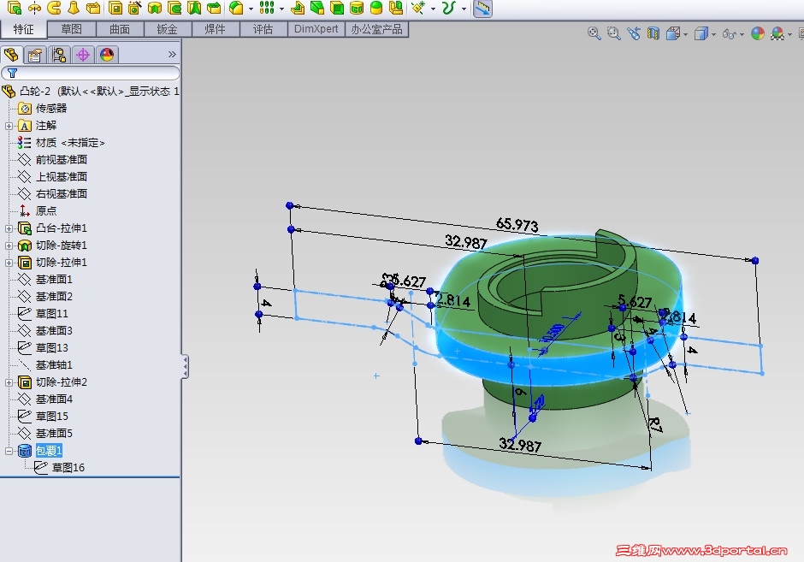The height and width of the screenshot is (562, 804).
Task: Open the Reference Geometry dropdown arrow
Action: point(433,9)
